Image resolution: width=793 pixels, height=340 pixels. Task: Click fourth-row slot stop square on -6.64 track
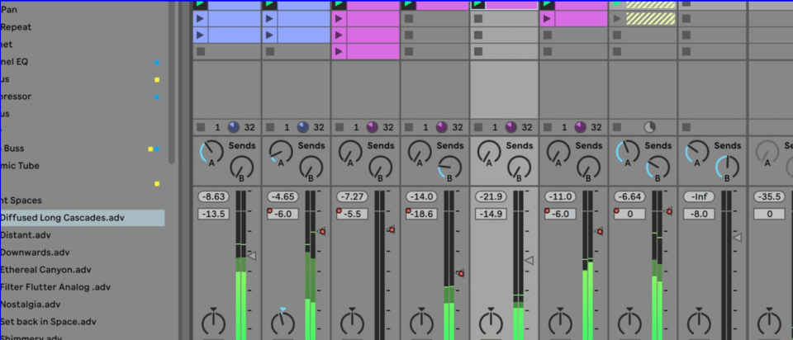pos(616,51)
